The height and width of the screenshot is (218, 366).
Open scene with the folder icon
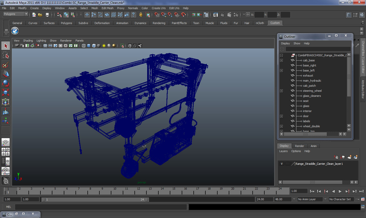point(40,15)
